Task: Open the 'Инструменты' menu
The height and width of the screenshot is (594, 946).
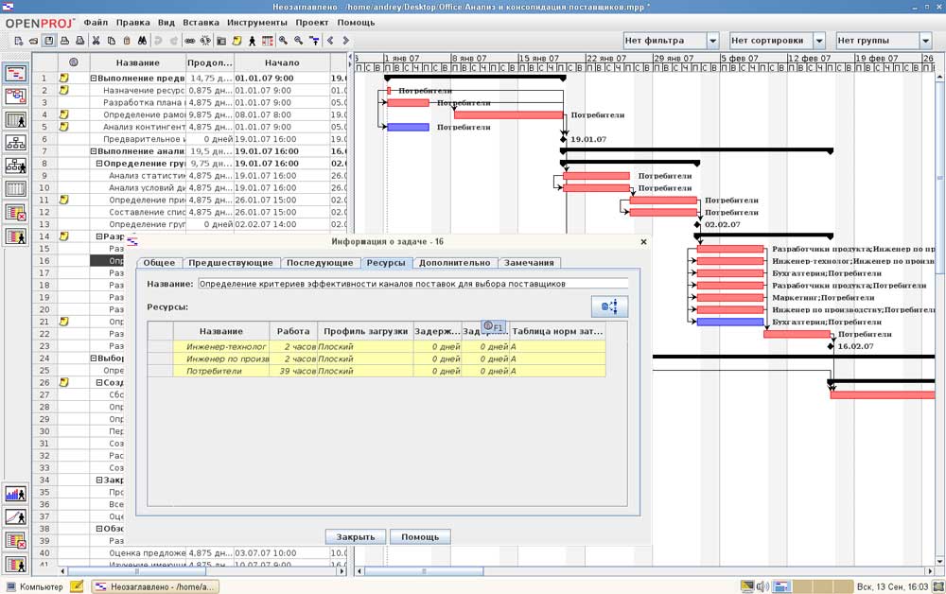Action: pyautogui.click(x=257, y=22)
